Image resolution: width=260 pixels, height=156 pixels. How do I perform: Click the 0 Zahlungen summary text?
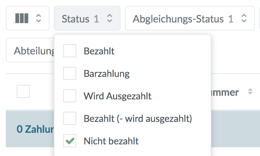tap(35, 129)
